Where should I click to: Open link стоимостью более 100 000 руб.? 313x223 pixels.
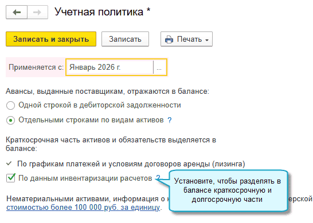[83, 208]
